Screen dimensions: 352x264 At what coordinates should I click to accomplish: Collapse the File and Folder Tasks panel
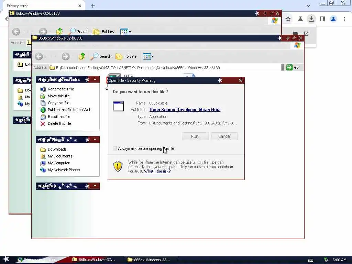click(95, 79)
